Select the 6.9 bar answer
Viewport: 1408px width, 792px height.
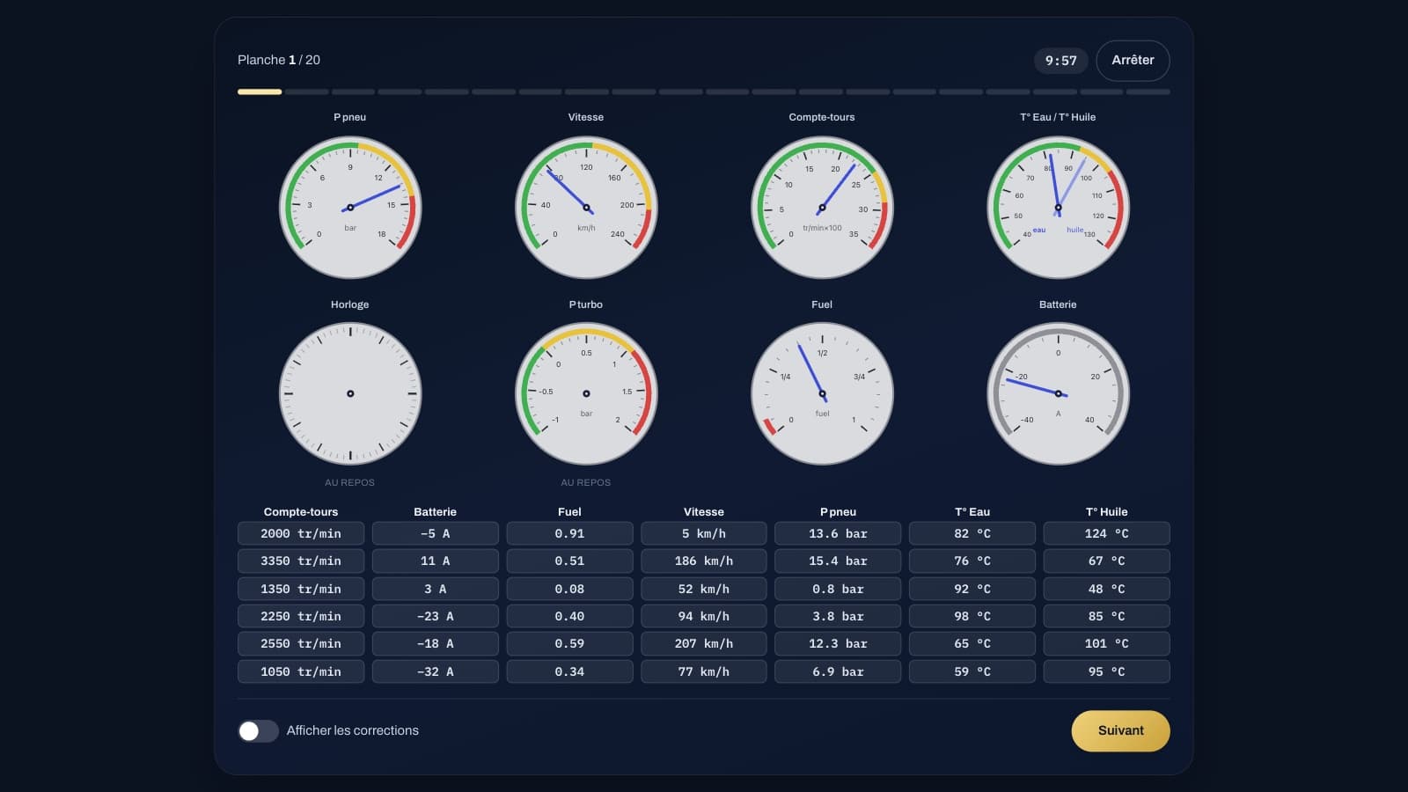(838, 671)
